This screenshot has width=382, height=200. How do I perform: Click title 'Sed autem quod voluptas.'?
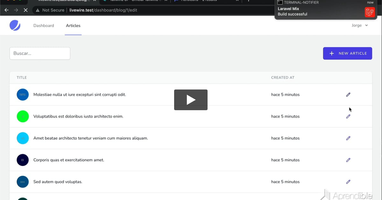[58, 182]
